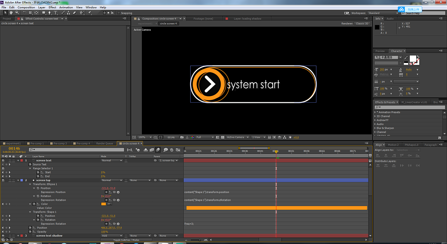The height and width of the screenshot is (244, 447).
Task: Toggle Range Selector 1 visibility eye
Action: point(3,169)
